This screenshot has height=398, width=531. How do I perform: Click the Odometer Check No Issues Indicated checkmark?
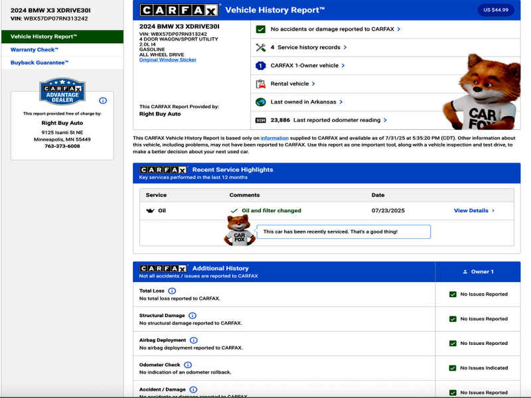point(453,368)
